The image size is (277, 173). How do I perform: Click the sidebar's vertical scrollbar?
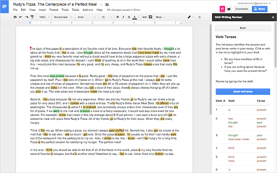(x=275, y=45)
